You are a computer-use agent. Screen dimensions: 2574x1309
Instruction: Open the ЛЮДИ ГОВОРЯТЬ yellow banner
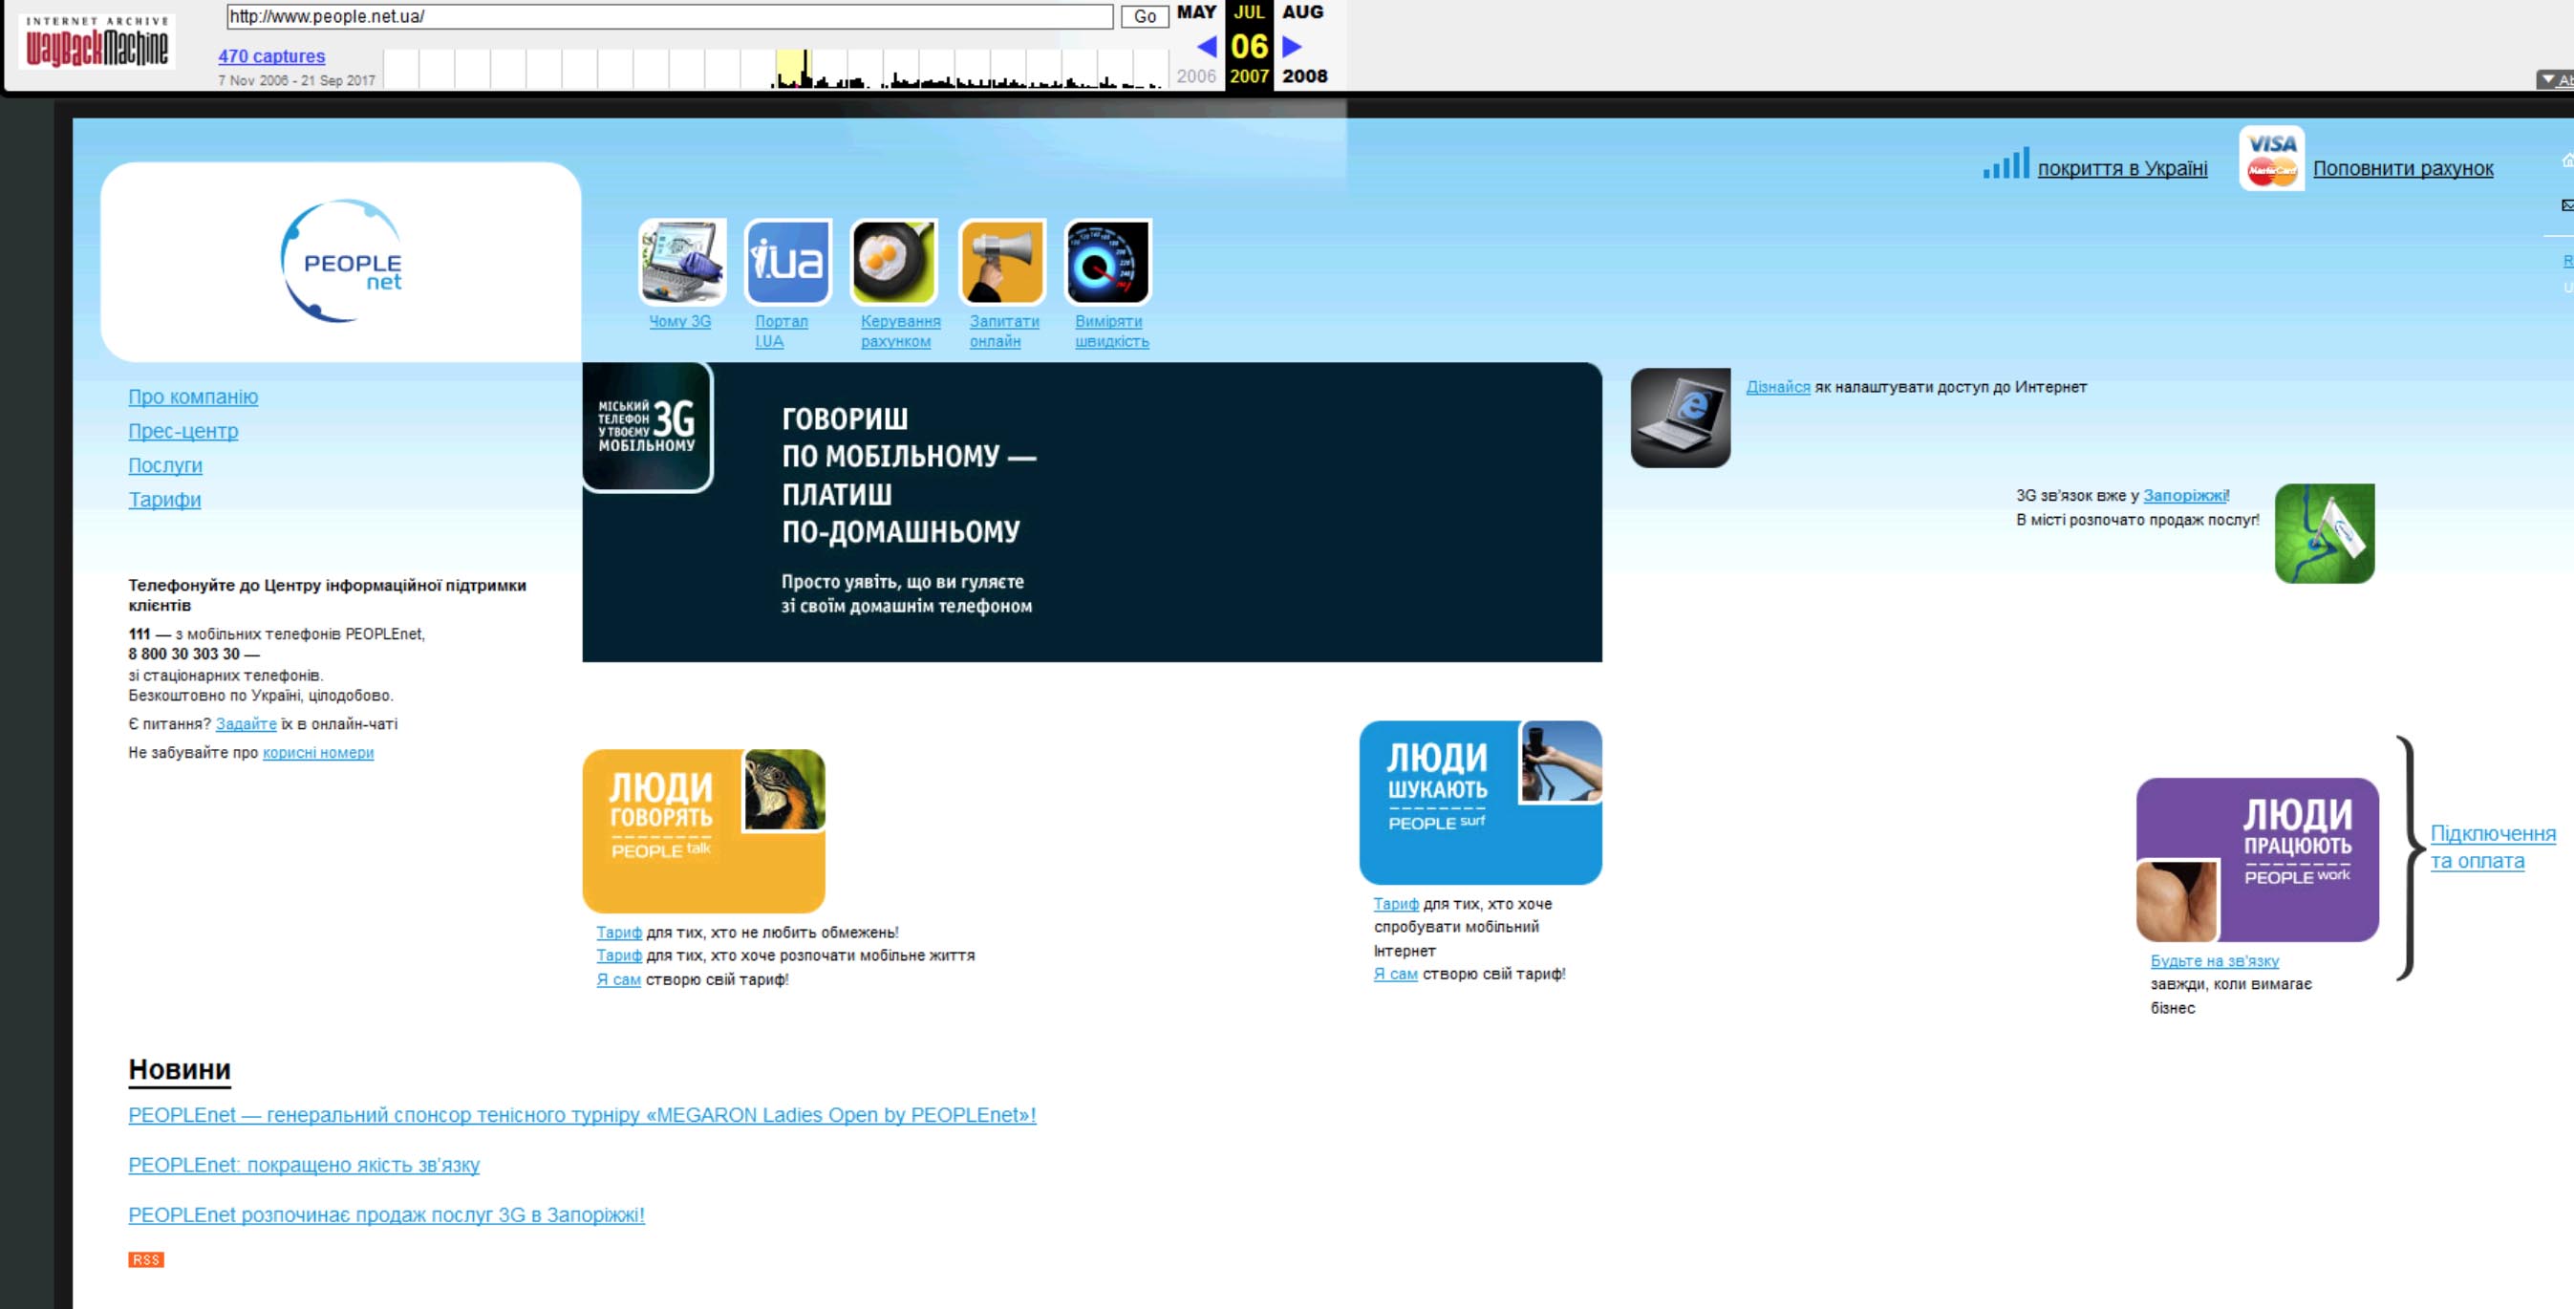(703, 830)
